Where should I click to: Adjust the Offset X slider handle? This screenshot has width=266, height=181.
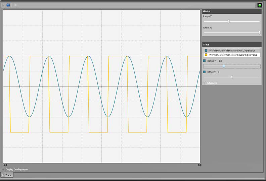260,33
